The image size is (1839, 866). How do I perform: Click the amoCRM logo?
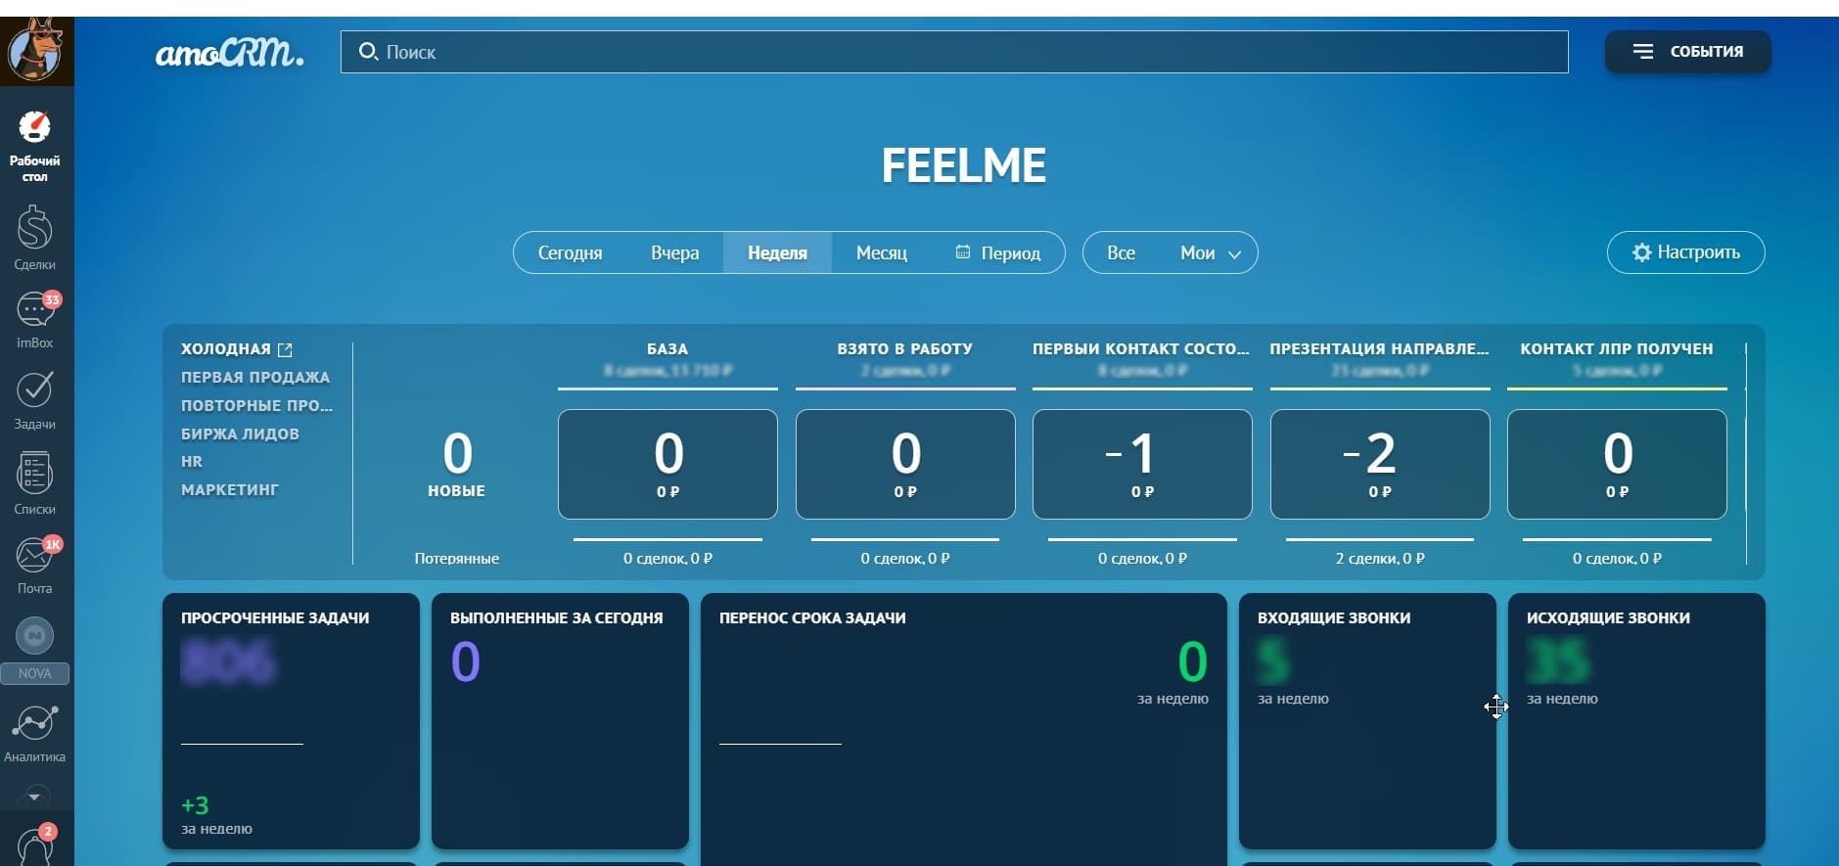tap(229, 52)
